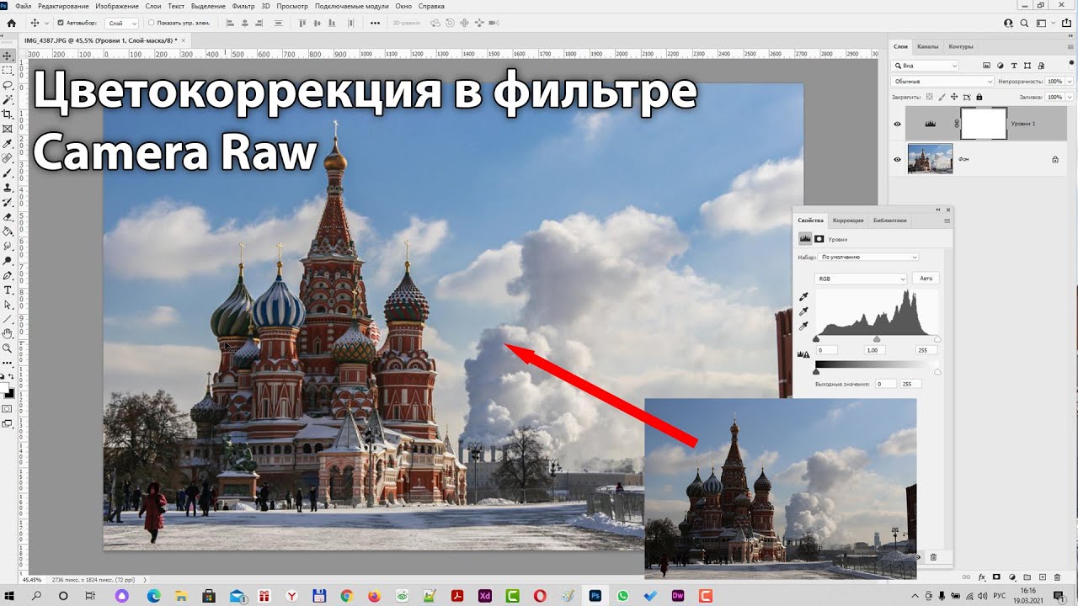Click the foreground color swatch
The height and width of the screenshot is (606, 1078).
(6, 388)
